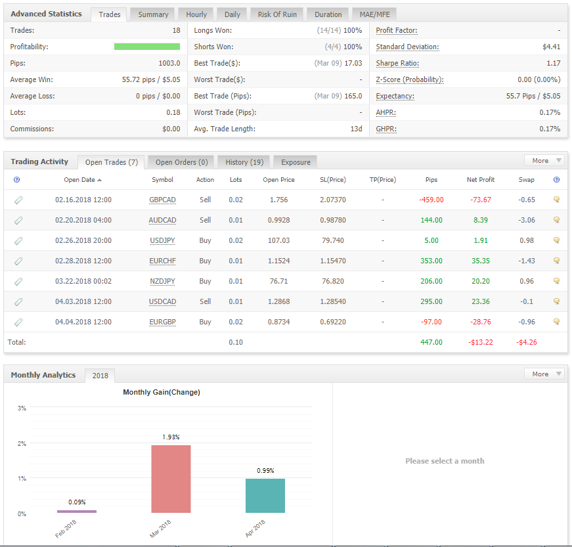Switch to the Risk Of Ruin tab
Screen dimensions: 572x547
click(277, 14)
